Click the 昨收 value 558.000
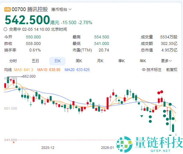The width and height of the screenshot is (183, 154). click(33, 44)
